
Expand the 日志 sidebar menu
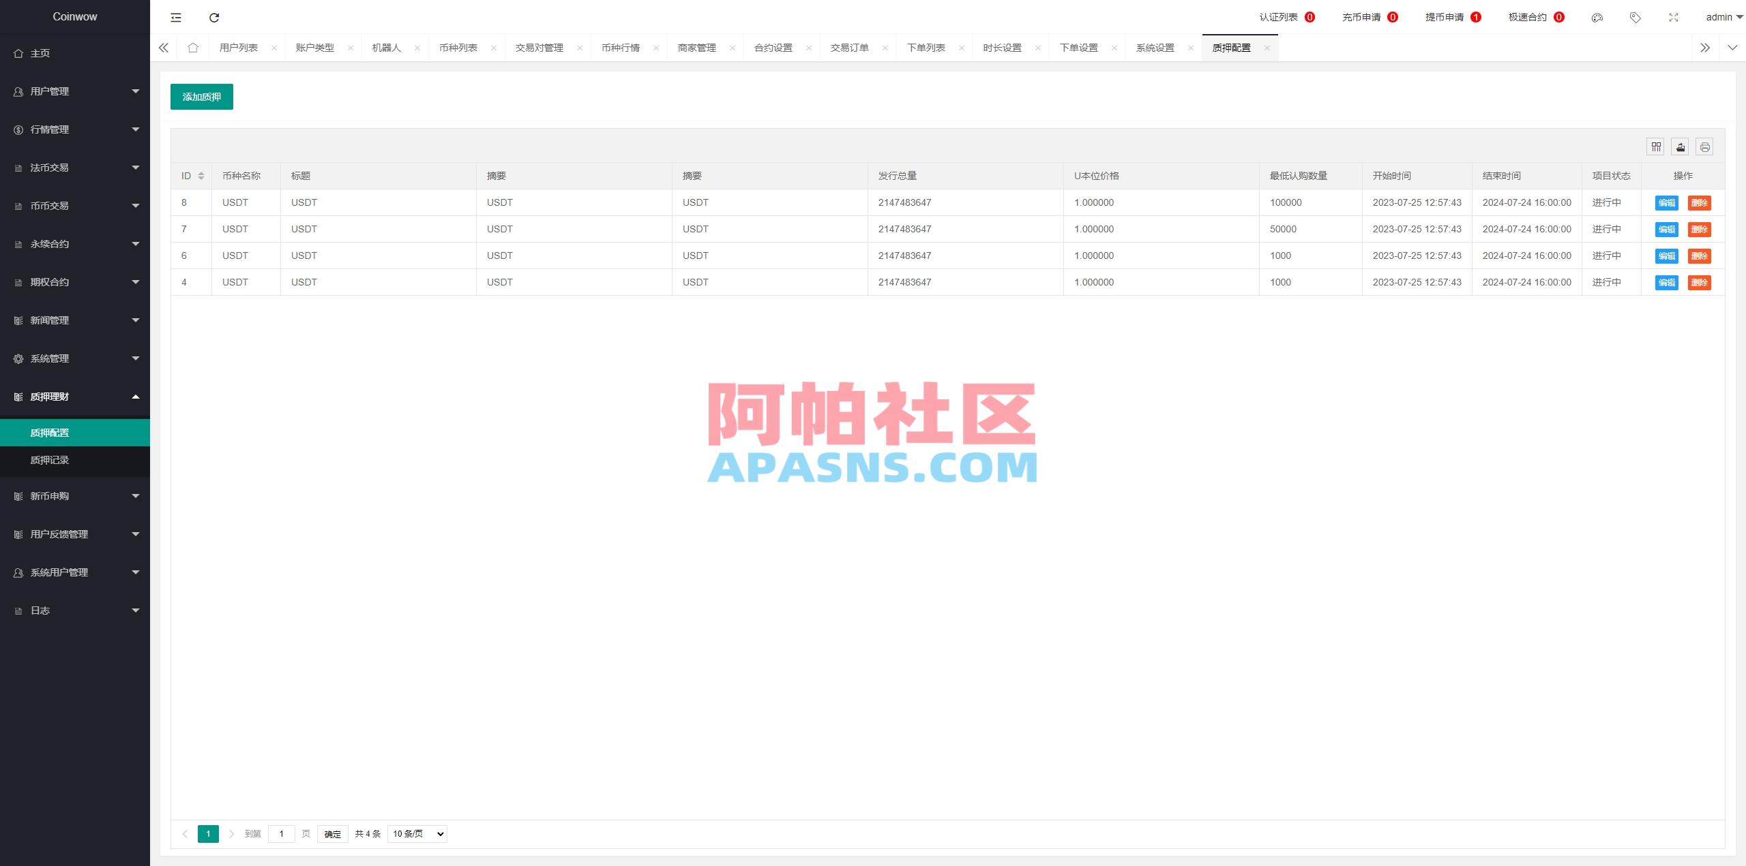(x=75, y=610)
